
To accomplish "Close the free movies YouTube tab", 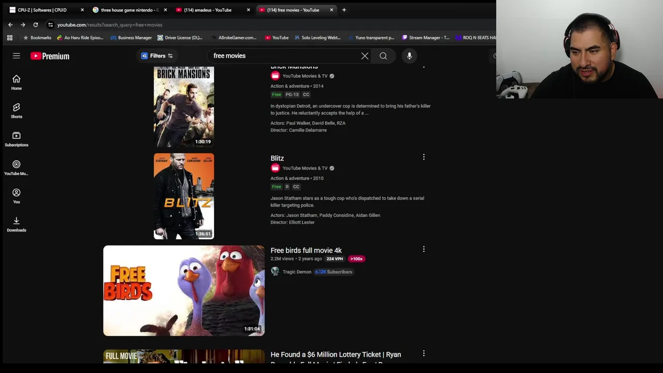I will point(331,10).
